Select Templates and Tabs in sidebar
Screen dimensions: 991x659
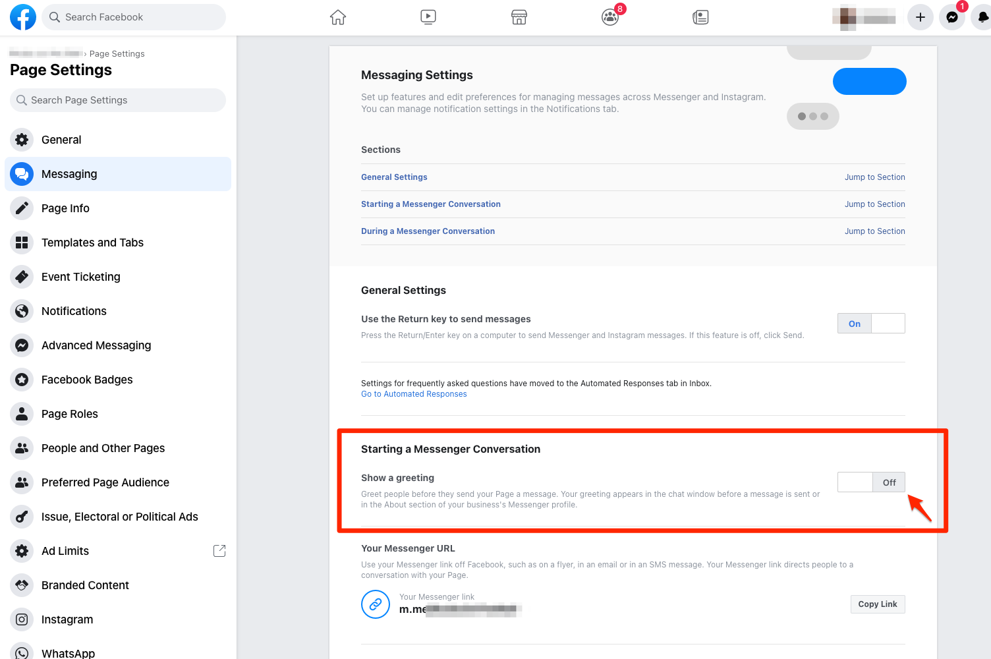point(92,243)
